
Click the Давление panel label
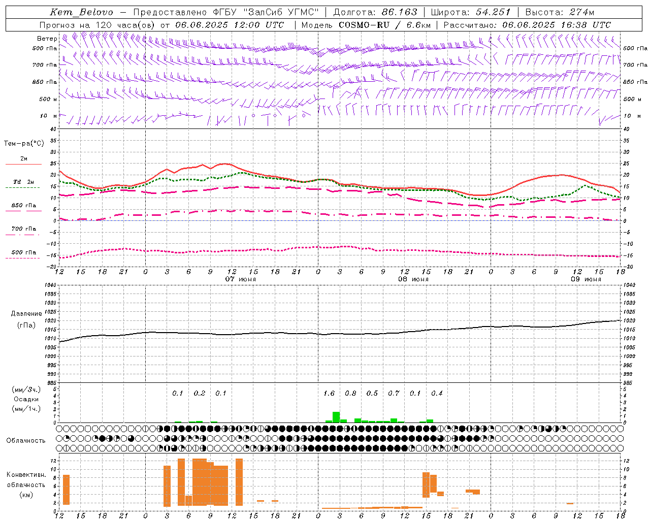26,314
